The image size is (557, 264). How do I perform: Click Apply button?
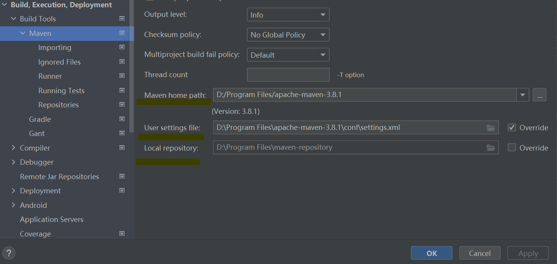tap(528, 253)
